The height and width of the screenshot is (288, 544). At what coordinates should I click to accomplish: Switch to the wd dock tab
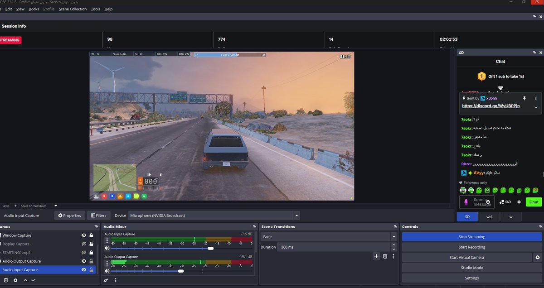[489, 217]
